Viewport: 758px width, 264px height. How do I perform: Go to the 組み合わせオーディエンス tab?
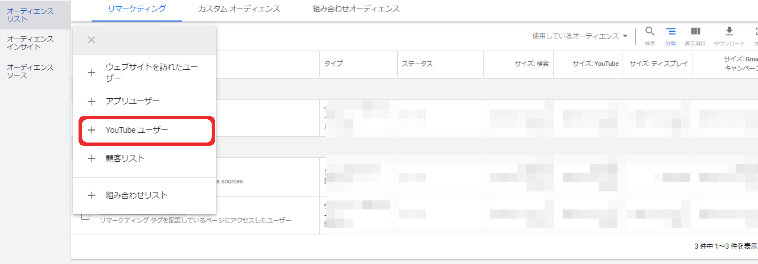tap(356, 9)
